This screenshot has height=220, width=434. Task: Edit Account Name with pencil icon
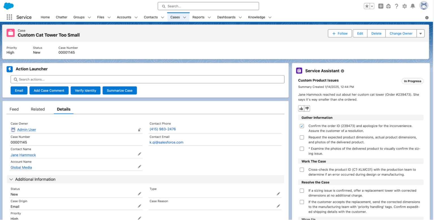pyautogui.click(x=139, y=166)
